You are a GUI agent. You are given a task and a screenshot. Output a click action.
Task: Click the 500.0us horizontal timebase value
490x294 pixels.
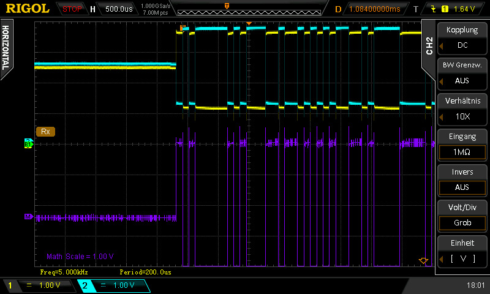119,9
